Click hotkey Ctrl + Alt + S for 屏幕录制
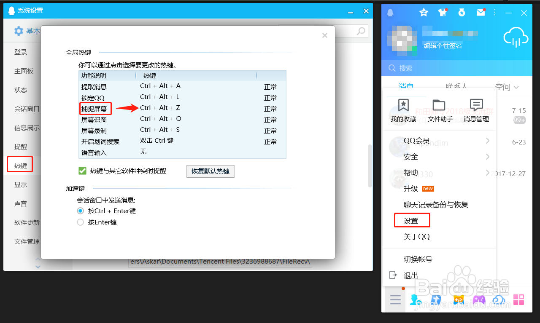 coord(160,130)
